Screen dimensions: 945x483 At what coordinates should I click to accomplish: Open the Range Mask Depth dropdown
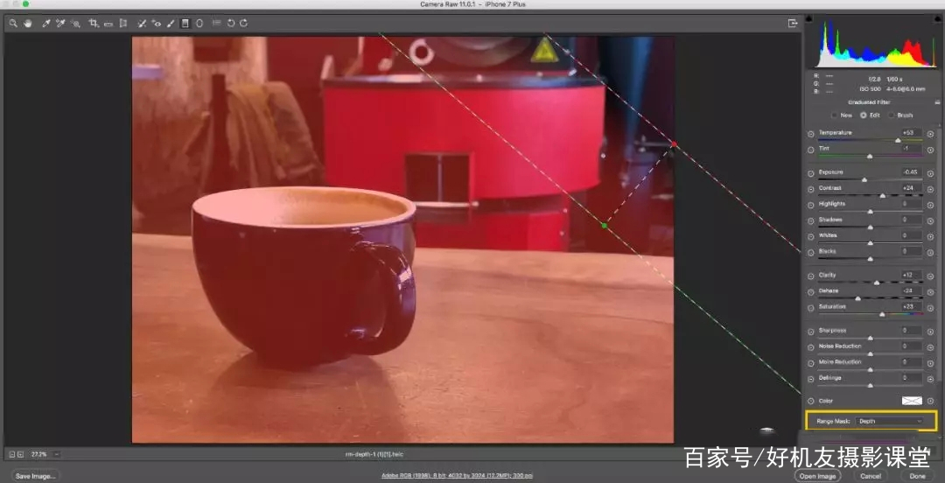pos(890,421)
